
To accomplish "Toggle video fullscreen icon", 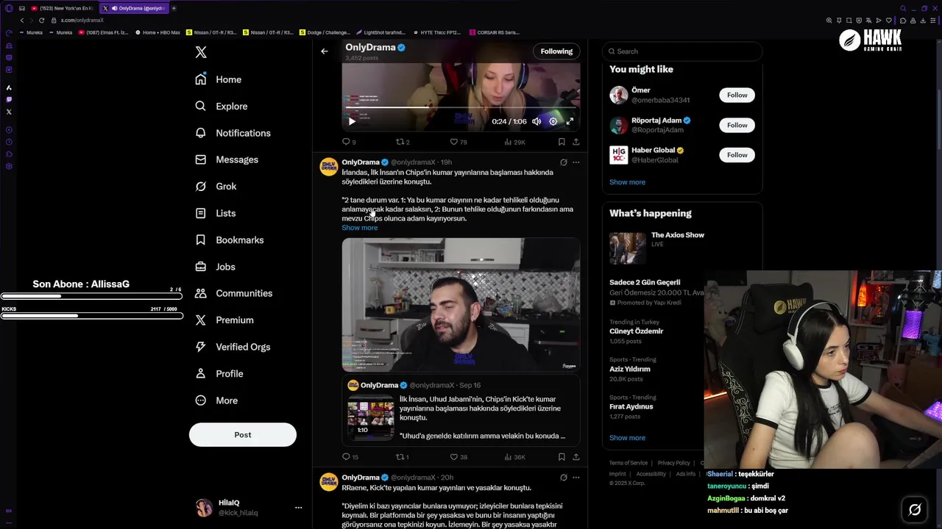I will point(570,121).
